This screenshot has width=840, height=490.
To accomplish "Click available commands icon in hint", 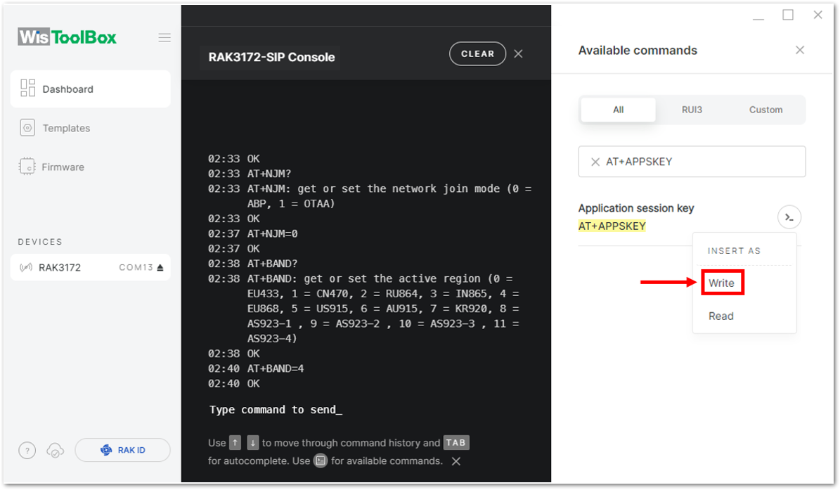I will 321,460.
